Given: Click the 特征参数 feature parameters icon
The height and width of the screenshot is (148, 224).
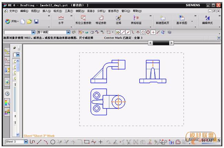Looking at the screenshot, I should pos(101,20).
